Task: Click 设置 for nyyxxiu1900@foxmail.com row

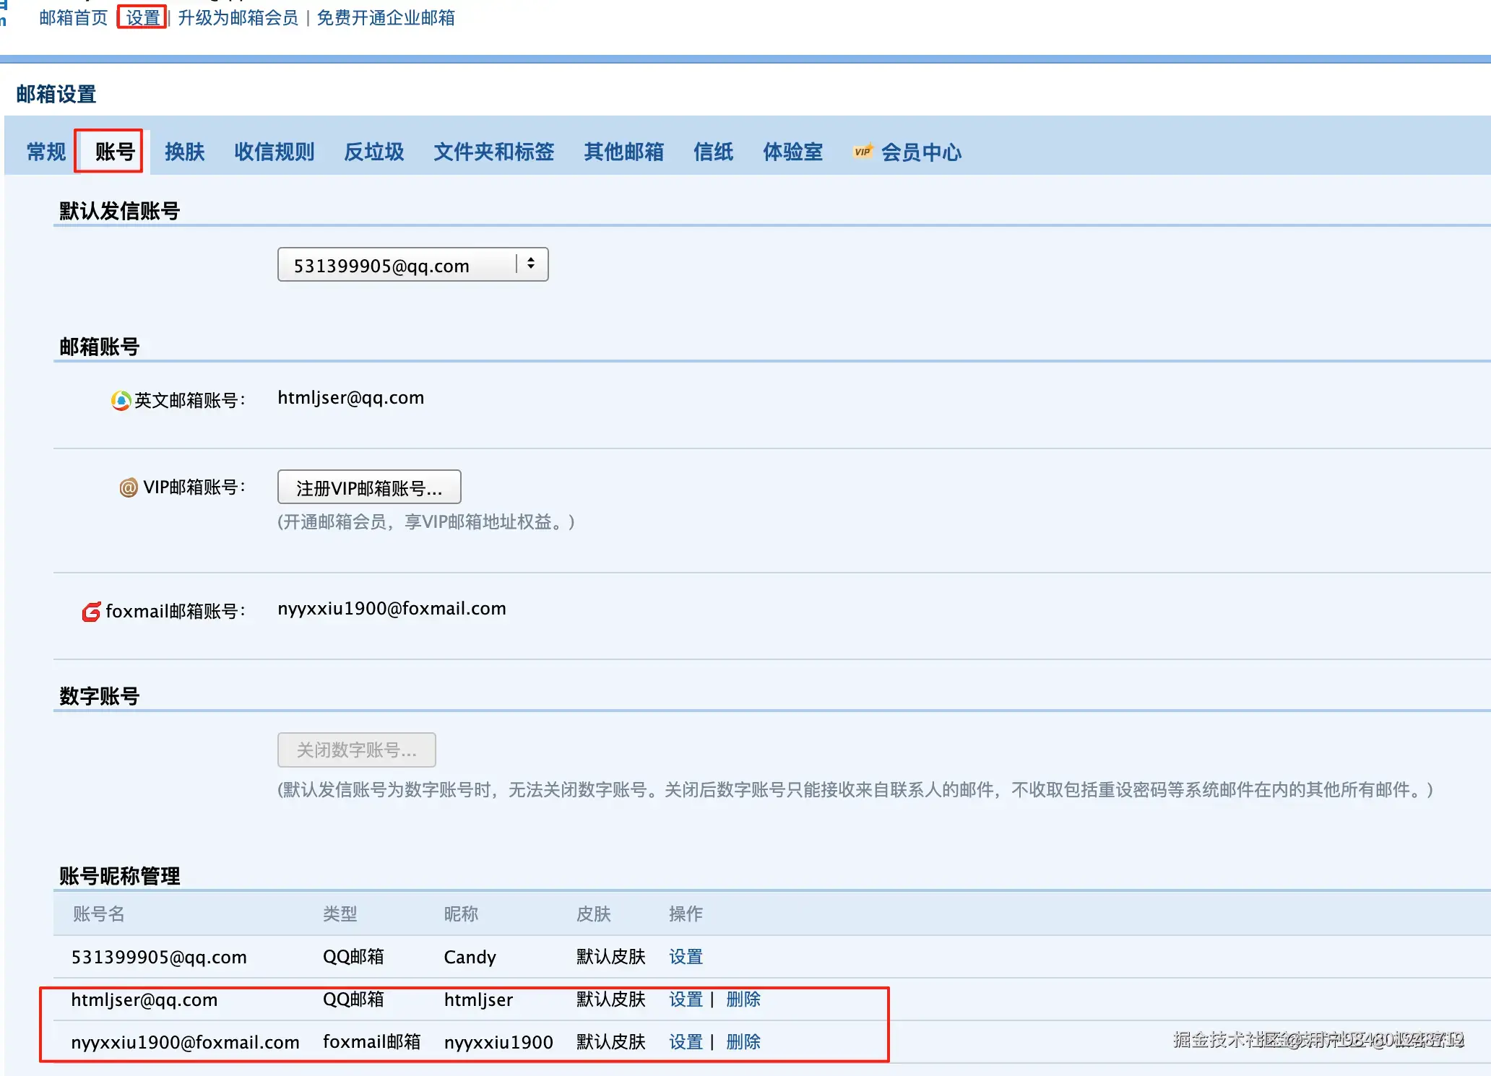Action: point(686,1042)
